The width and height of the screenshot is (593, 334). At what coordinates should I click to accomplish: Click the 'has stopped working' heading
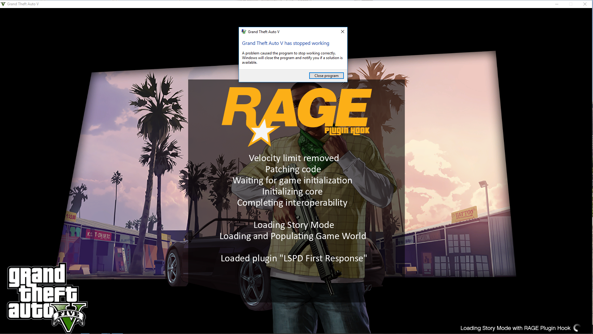coord(285,43)
